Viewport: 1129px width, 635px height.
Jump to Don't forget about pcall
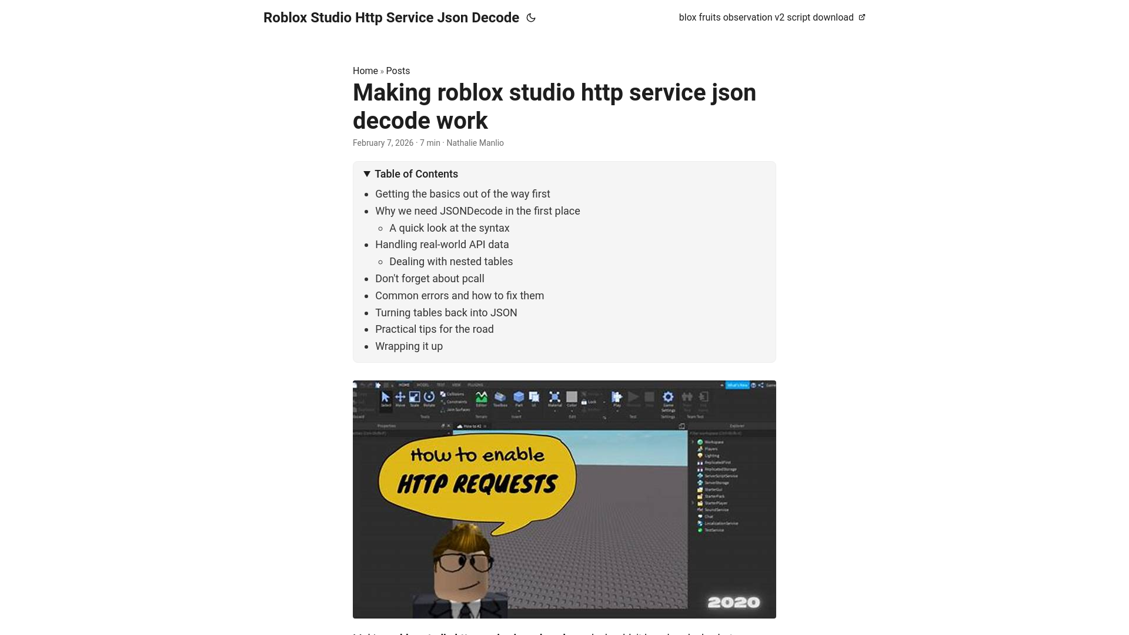pos(430,279)
